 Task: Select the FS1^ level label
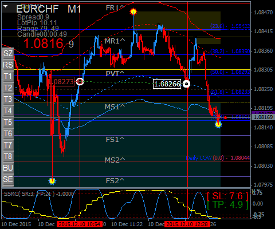115,140
